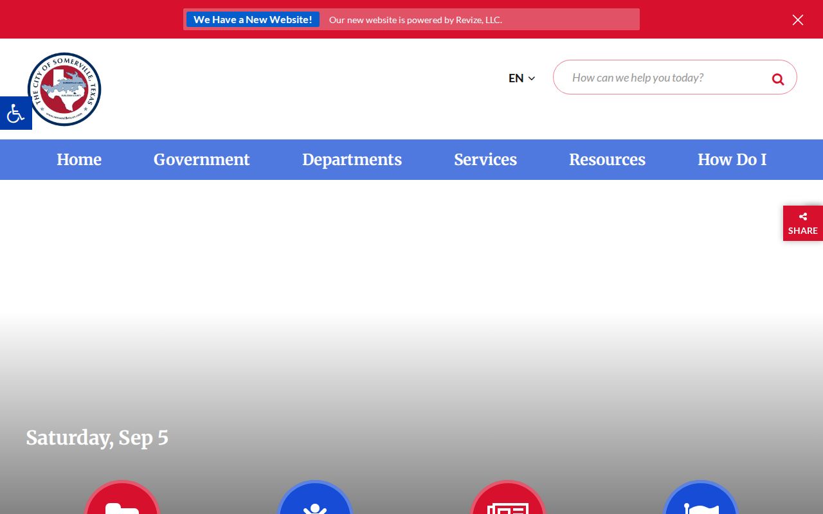
Task: Expand the EN language dropdown
Action: point(521,78)
